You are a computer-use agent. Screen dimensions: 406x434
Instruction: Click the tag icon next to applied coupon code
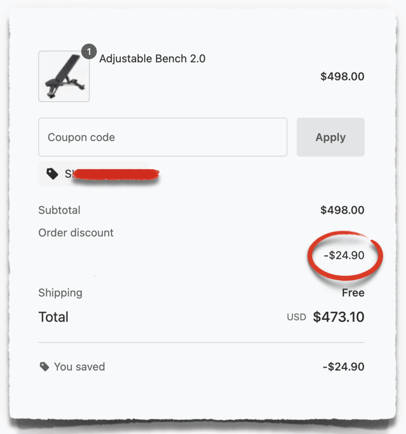tap(53, 173)
